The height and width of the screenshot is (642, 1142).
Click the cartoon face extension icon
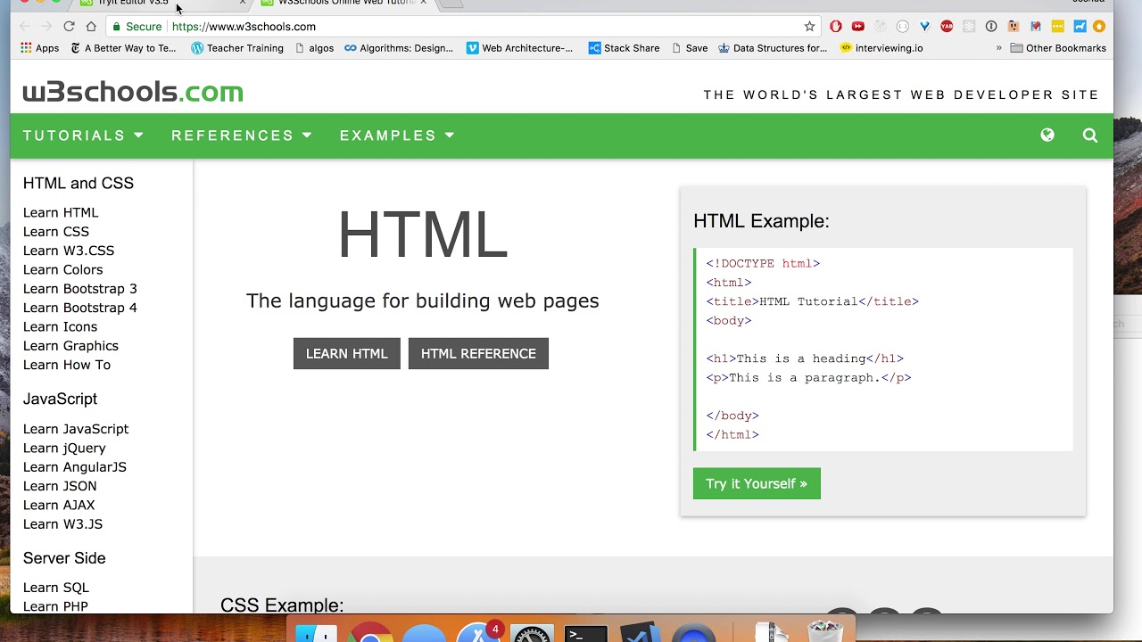click(1014, 27)
